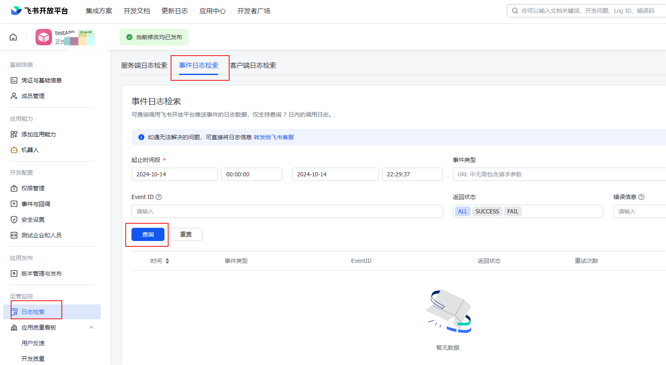Switch to the 客户端日志检索 tab
This screenshot has height=365, width=666.
pyautogui.click(x=253, y=66)
